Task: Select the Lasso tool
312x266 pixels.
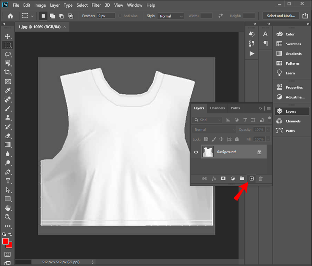Action: pos(7,54)
